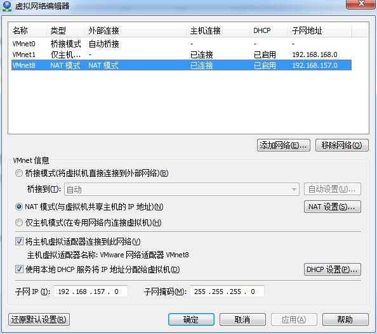Screen dimensions: 377x334
Task: Open the 桥接到 dropdown list
Action: coord(182,189)
